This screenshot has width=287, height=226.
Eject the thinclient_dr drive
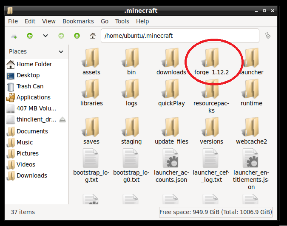pyautogui.click(x=63, y=119)
